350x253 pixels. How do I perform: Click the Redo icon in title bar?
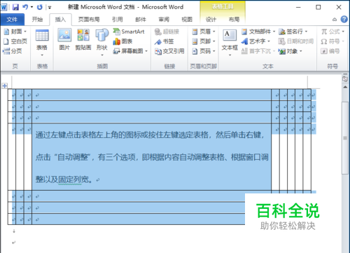(x=40, y=7)
